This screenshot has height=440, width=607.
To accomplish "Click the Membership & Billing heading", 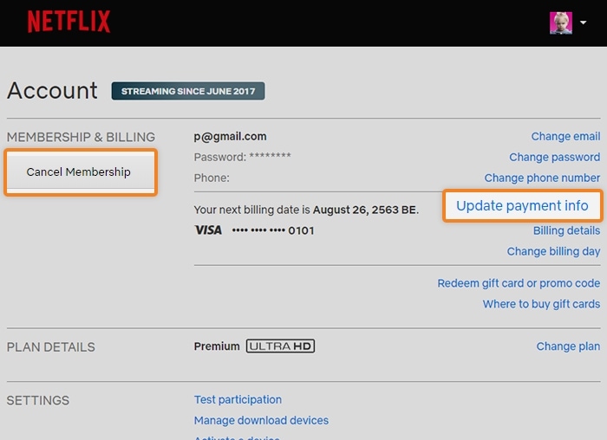I will [81, 137].
